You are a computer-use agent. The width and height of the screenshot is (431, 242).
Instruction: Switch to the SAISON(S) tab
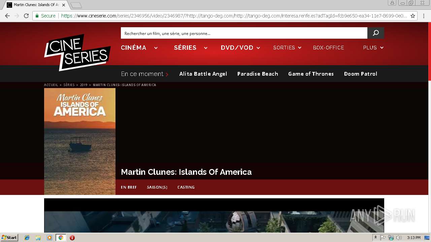tap(157, 187)
